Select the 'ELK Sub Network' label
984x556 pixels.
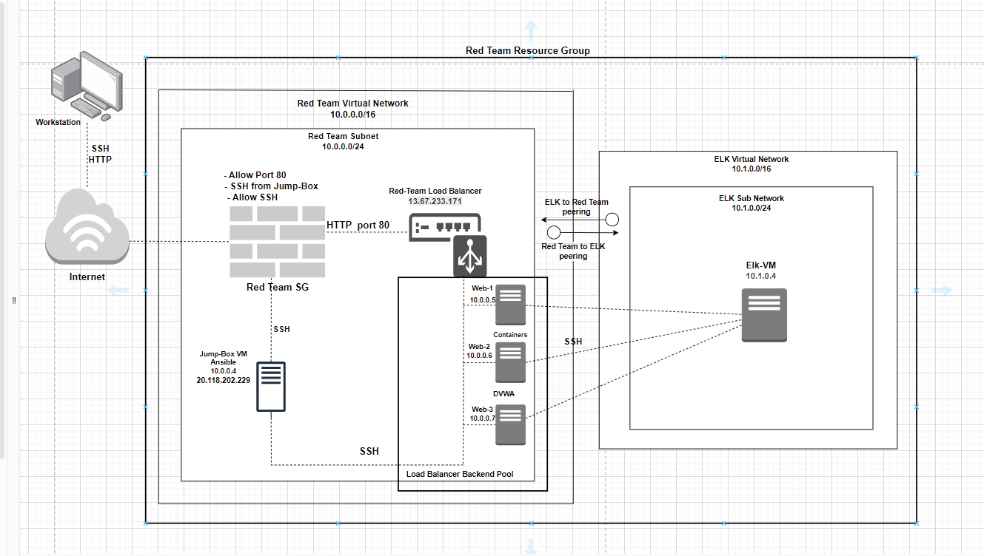point(752,198)
